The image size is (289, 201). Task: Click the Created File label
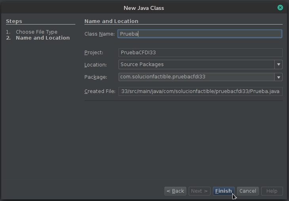point(100,91)
